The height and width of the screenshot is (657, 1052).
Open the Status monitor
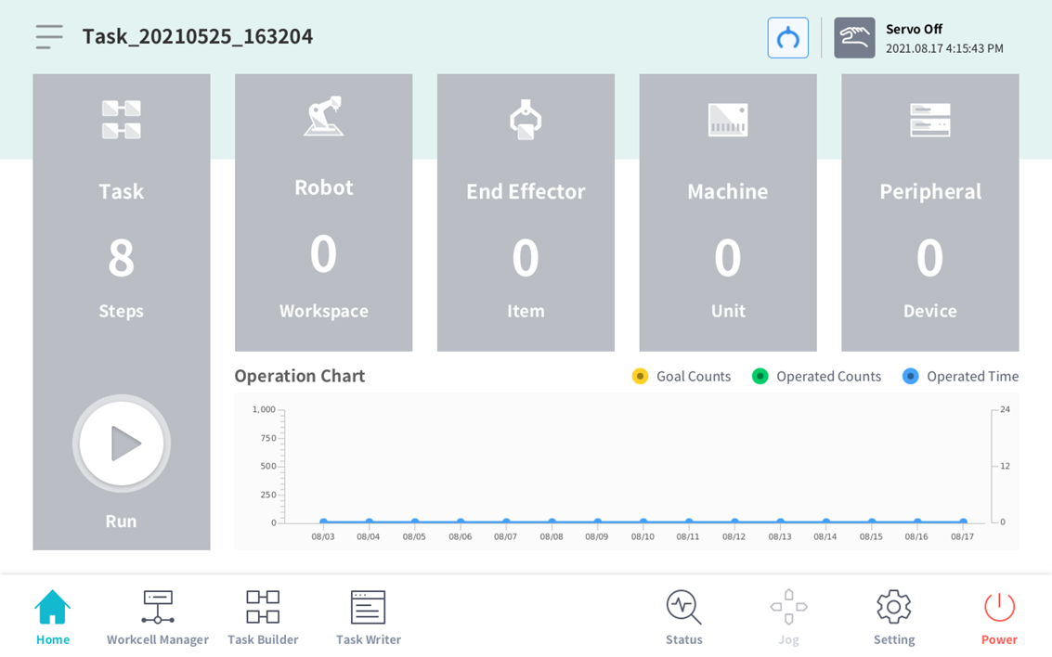coord(683,617)
